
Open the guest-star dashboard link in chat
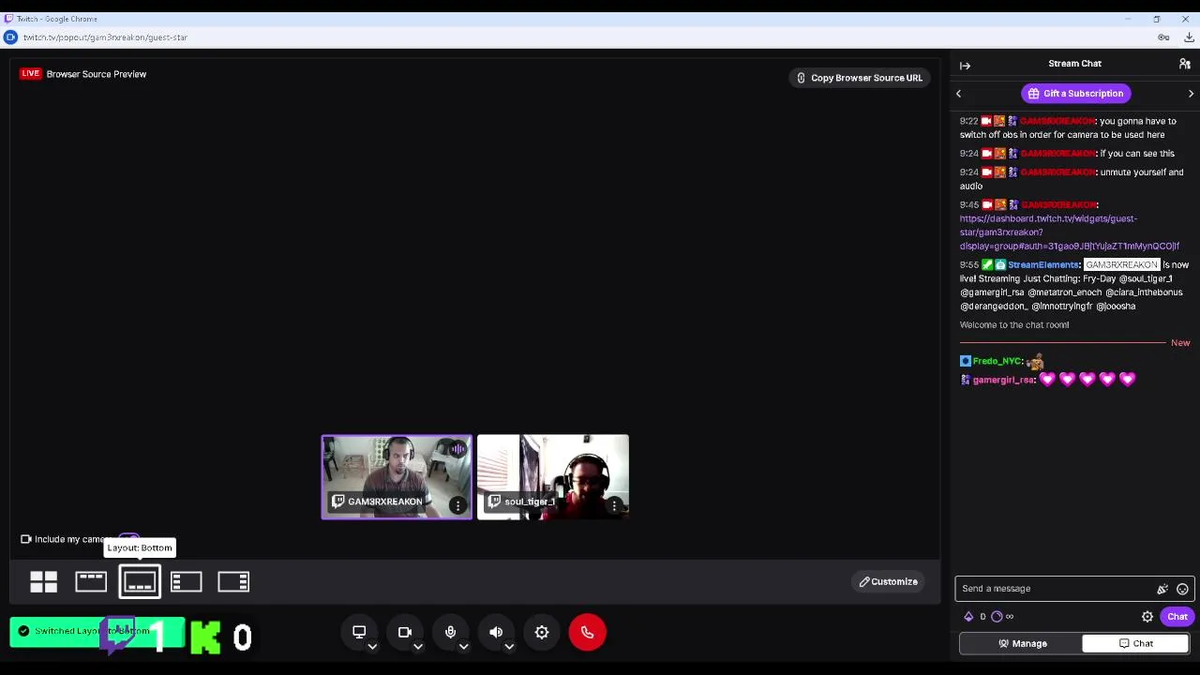(x=1069, y=232)
